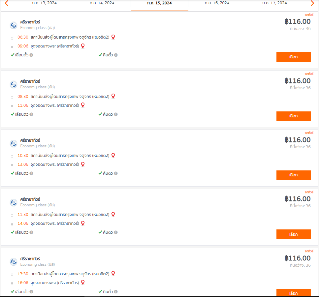Click ศรีราชาทัวร์ operator name on 10:30 trip
Screen dimensions: 319x297
coord(30,140)
